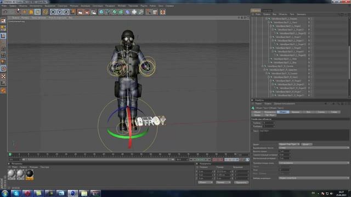Image resolution: width=351 pixels, height=197 pixels.
Task: Click the Применить button in coordinates panel
Action: coord(241,182)
